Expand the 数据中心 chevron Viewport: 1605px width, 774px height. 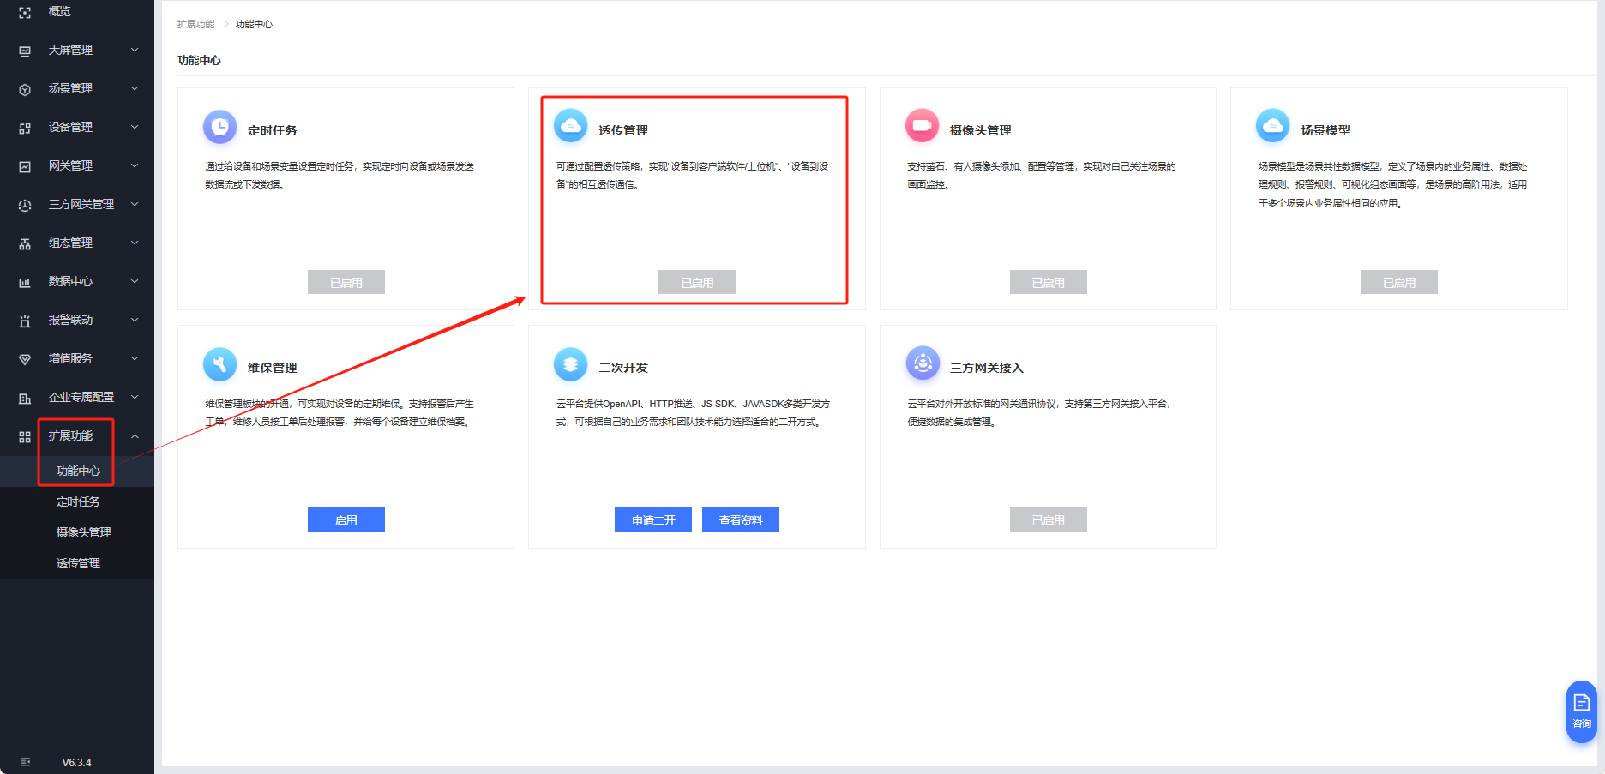click(x=135, y=281)
